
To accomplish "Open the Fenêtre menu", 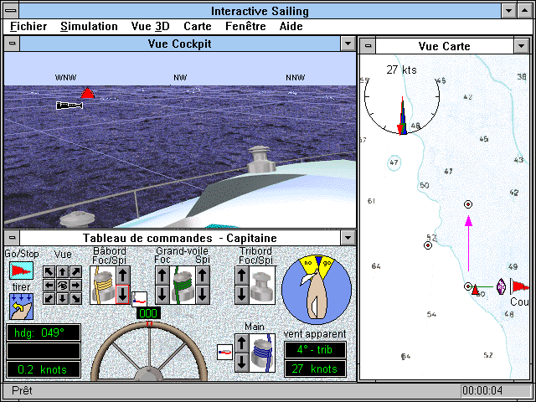I will (245, 26).
